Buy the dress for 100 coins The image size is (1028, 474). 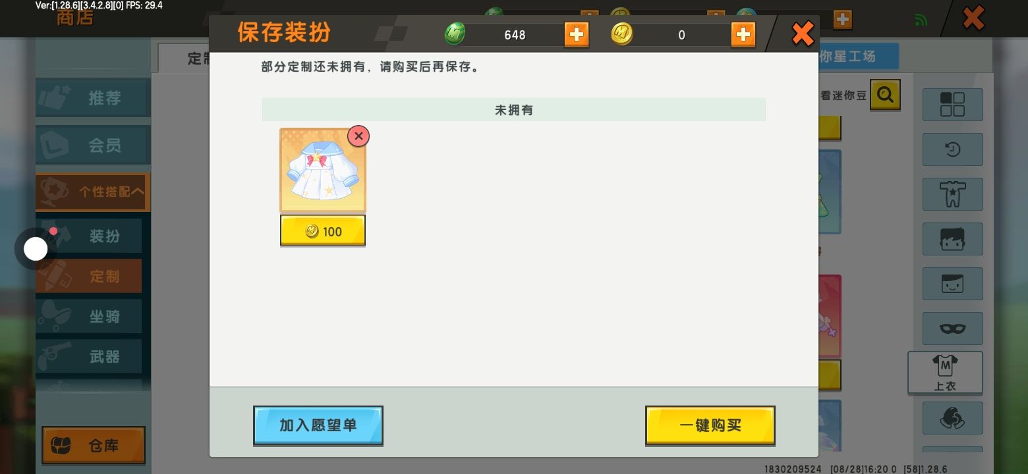pos(323,231)
